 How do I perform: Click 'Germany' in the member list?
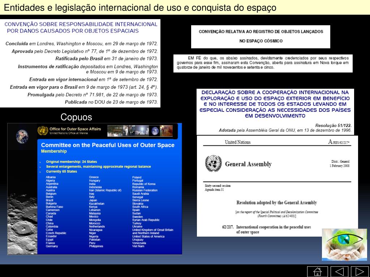point(52,246)
